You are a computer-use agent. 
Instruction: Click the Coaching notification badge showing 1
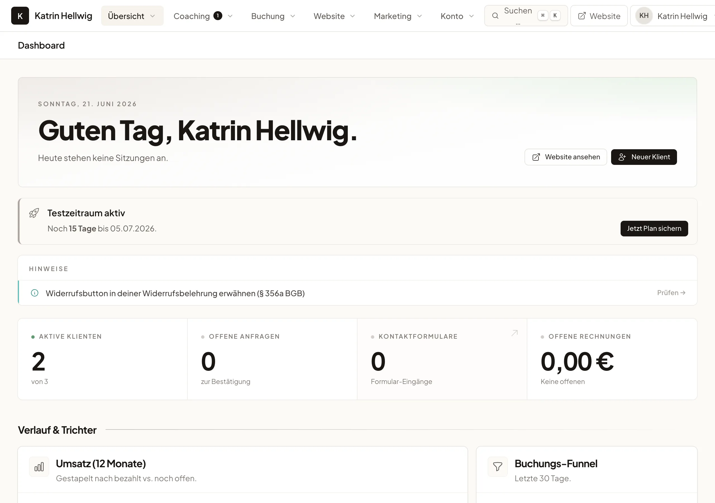pyautogui.click(x=218, y=16)
